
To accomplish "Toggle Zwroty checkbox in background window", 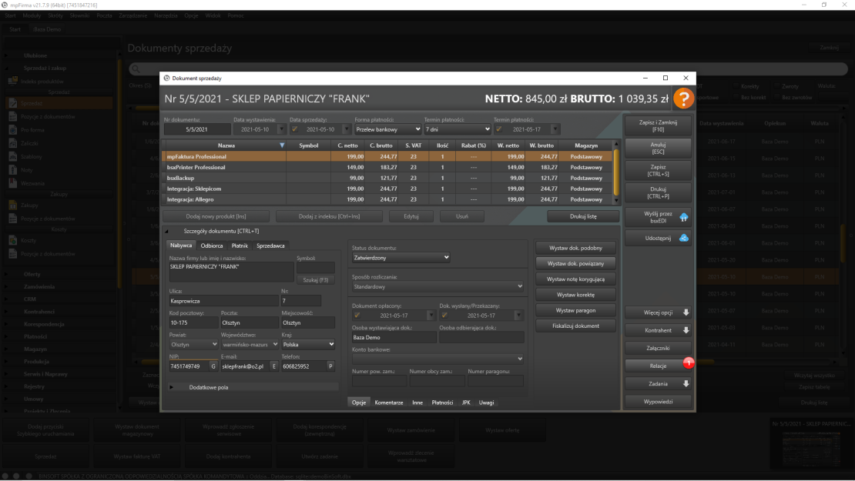I will tap(776, 86).
